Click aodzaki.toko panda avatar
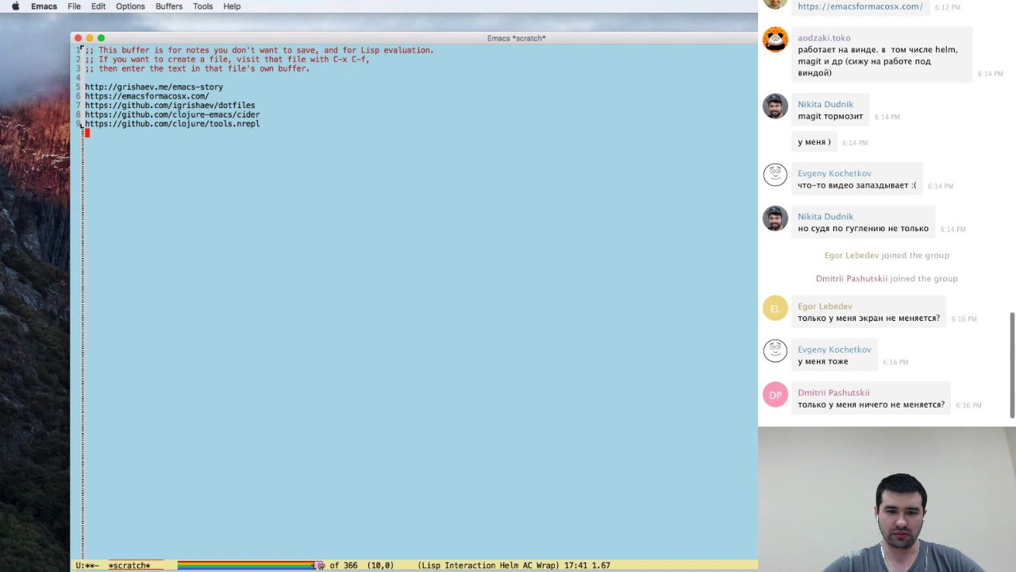The height and width of the screenshot is (572, 1016). pos(775,39)
